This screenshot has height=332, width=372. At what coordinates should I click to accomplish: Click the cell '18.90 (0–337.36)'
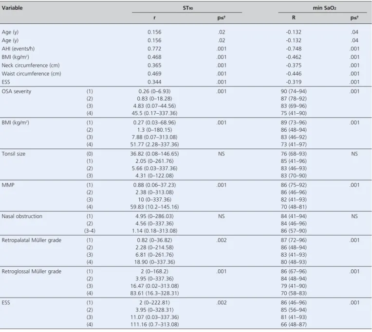pyautogui.click(x=154, y=262)
